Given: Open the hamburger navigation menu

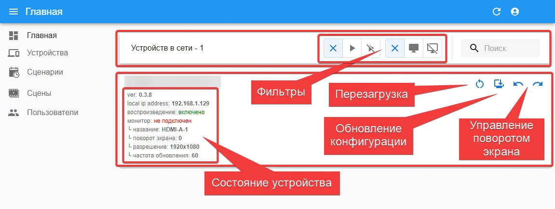Looking at the screenshot, I should (14, 12).
